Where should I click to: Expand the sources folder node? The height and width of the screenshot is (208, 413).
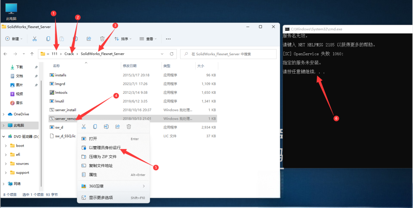[x=6, y=164]
